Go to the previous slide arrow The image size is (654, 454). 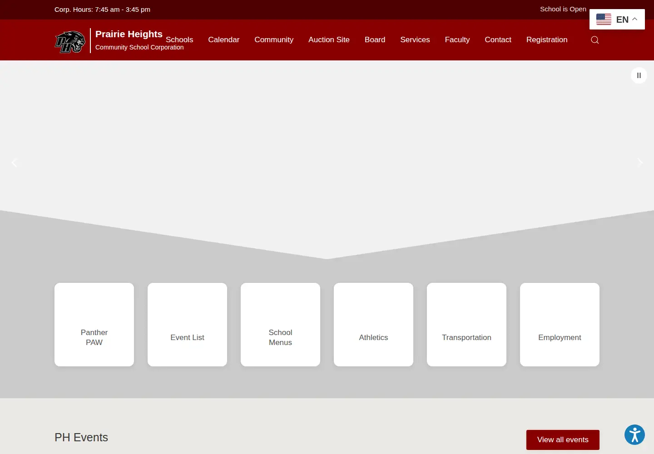[15, 163]
